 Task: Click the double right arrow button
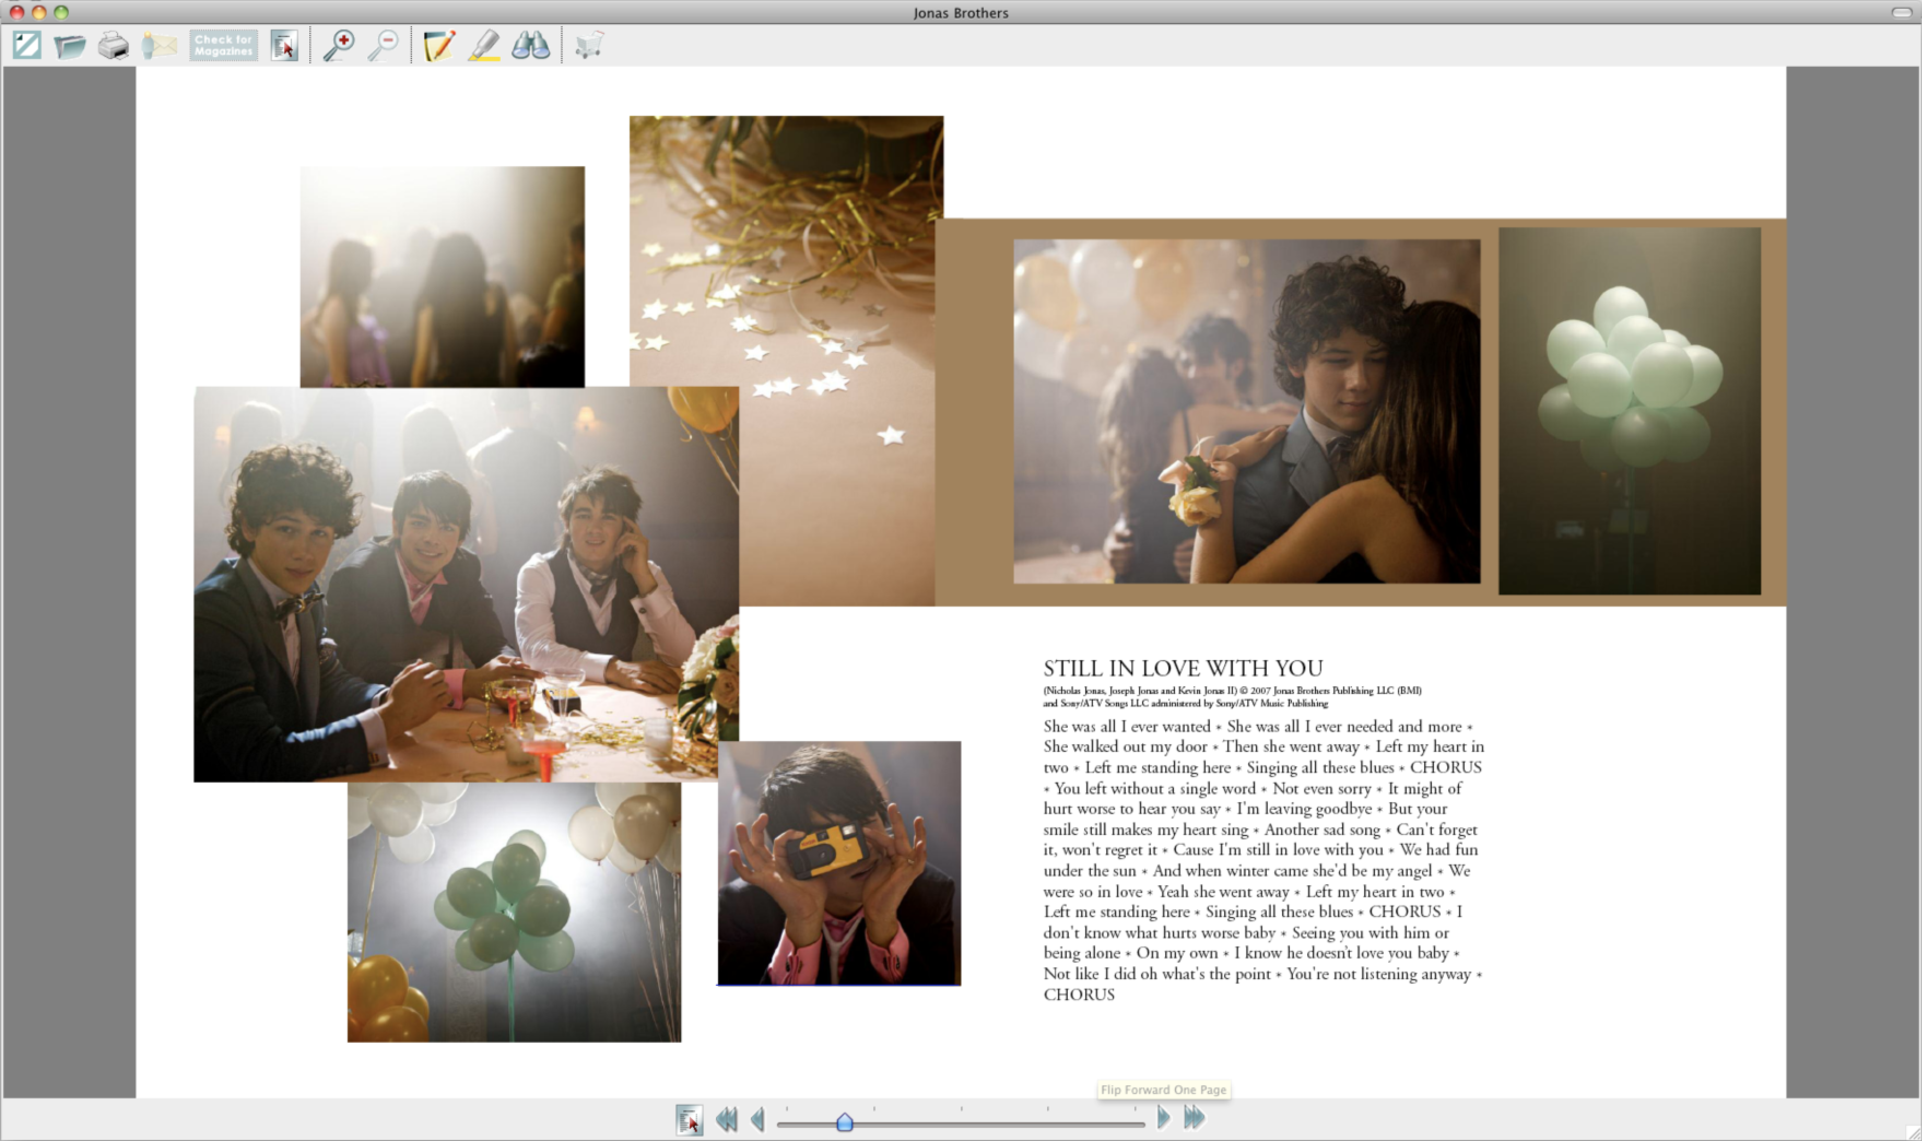click(1194, 1117)
